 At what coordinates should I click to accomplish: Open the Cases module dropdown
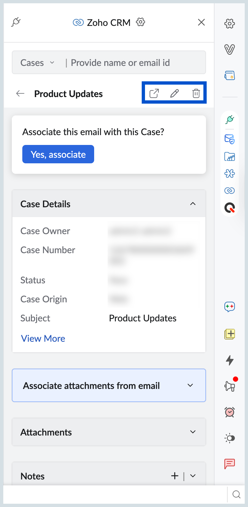37,63
